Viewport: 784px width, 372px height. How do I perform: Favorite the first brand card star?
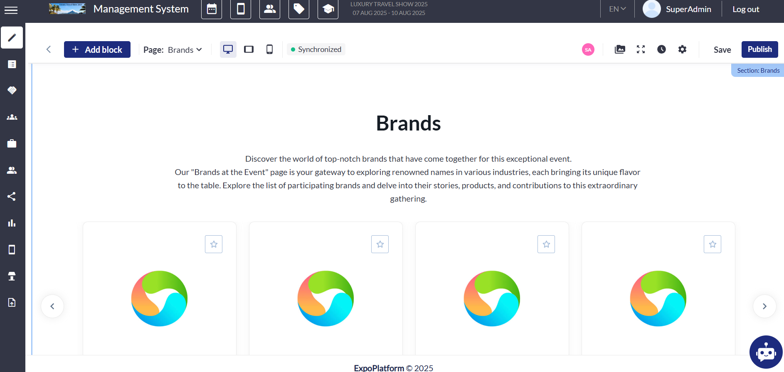[x=214, y=244]
